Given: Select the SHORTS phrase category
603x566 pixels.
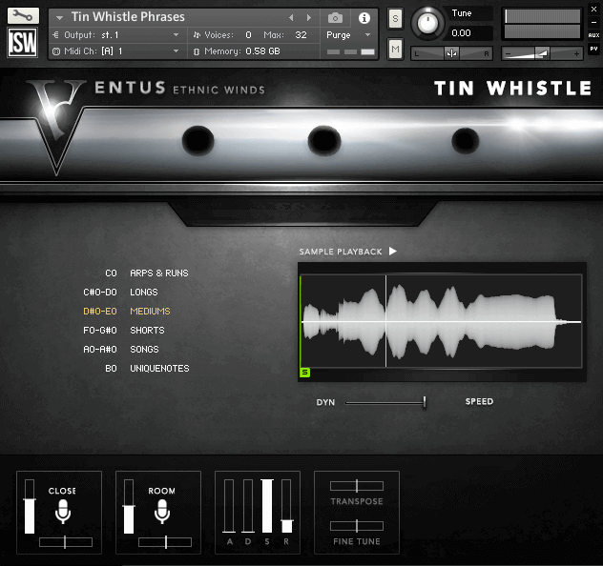Looking at the screenshot, I should [147, 331].
